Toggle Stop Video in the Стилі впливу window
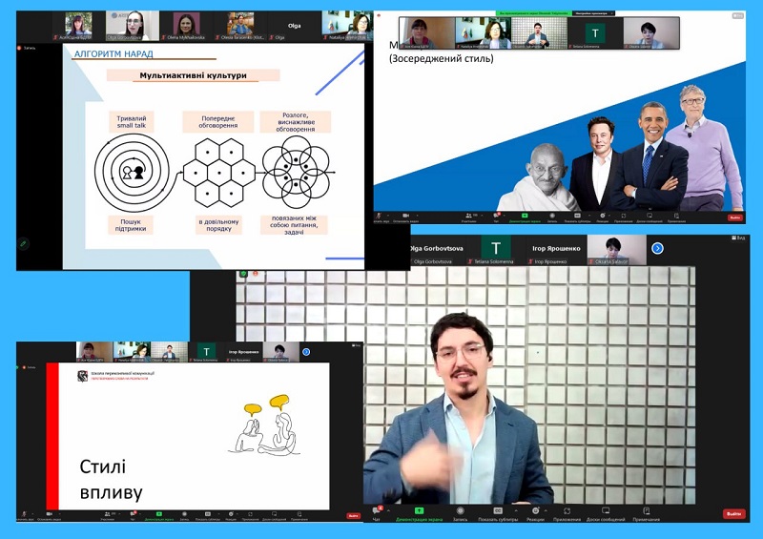 coord(50,516)
